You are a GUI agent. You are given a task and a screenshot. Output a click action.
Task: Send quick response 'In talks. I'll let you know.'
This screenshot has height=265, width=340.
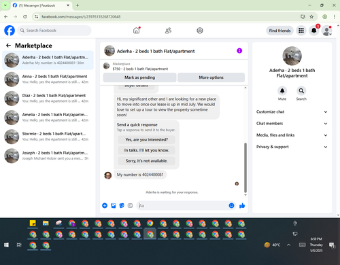click(147, 150)
